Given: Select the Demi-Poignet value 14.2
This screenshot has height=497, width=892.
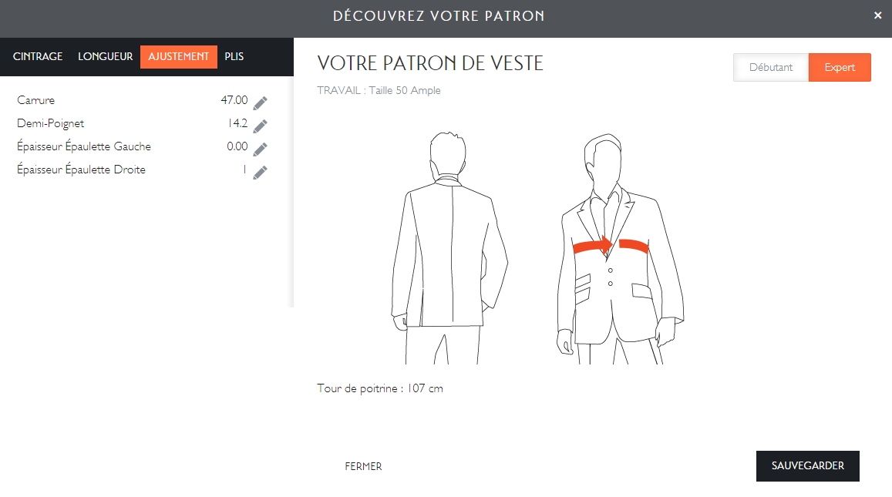Looking at the screenshot, I should tap(237, 124).
